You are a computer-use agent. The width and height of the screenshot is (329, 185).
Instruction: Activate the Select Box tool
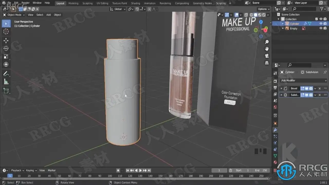tap(6, 24)
